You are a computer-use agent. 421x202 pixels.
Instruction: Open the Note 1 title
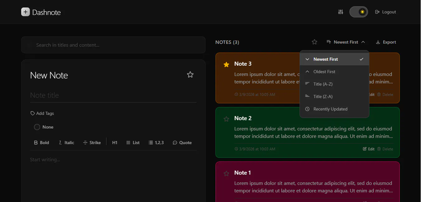point(243,173)
